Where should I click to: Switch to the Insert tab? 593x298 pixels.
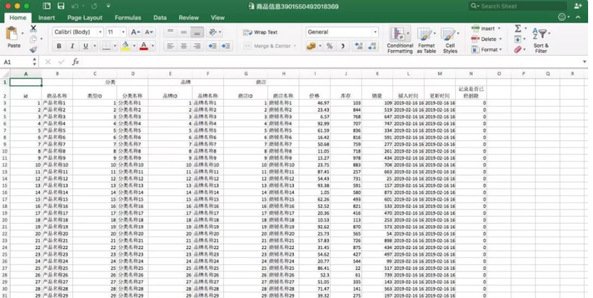tap(47, 18)
